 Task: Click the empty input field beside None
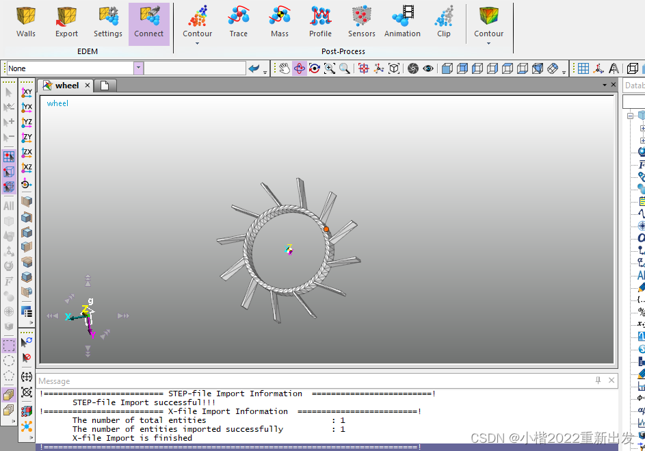[195, 68]
